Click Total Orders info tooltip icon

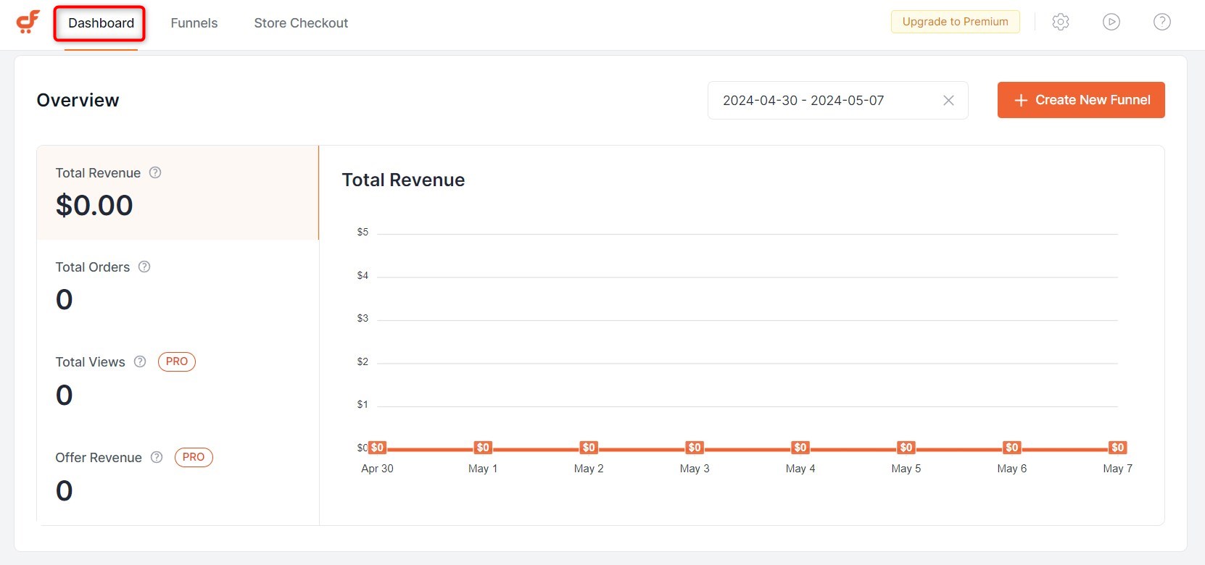point(144,267)
